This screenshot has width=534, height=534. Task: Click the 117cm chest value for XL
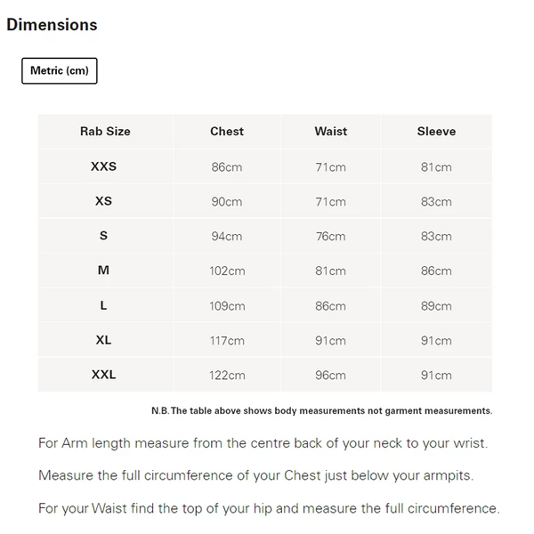pos(227,341)
